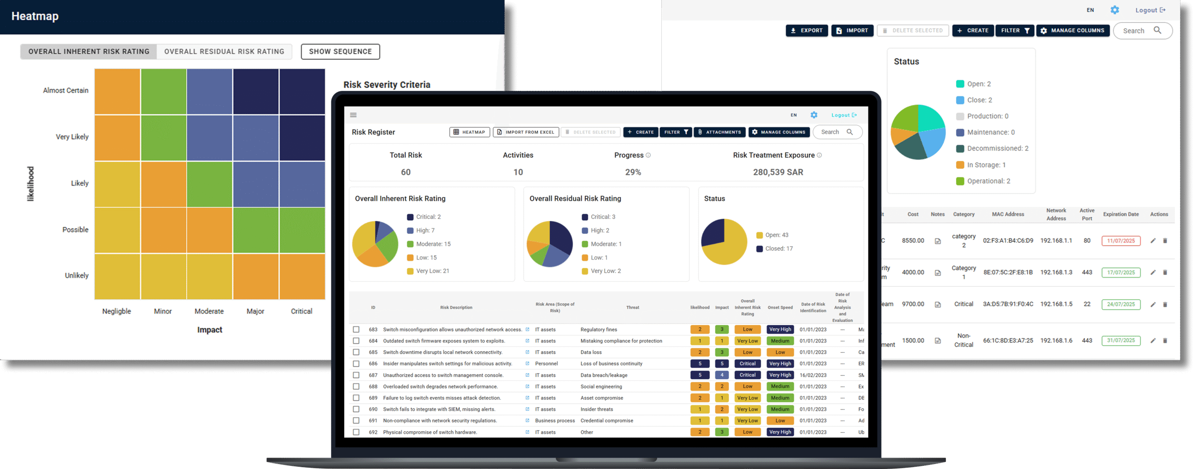Click the Risk Register search field
Screen dimensions: 1194x469
(838, 132)
